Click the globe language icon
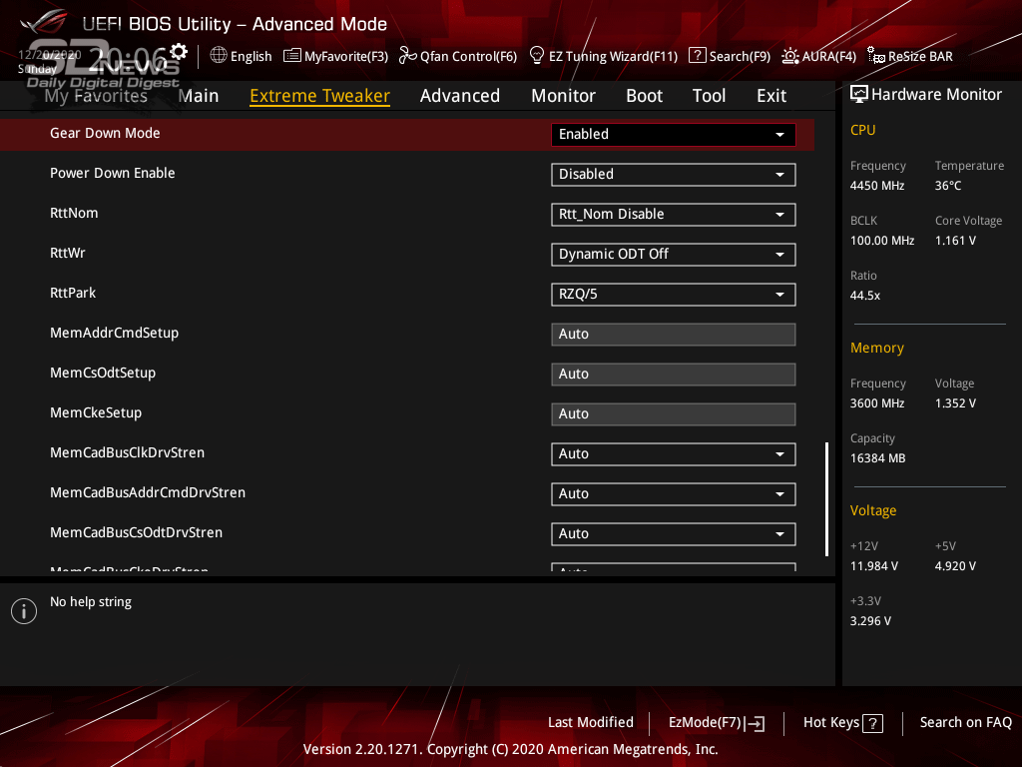Image resolution: width=1022 pixels, height=767 pixels. [219, 56]
